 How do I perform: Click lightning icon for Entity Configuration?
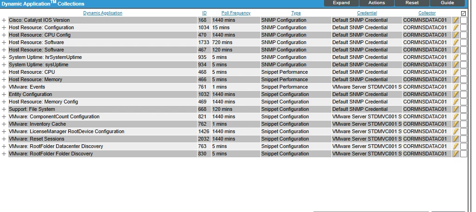point(456,95)
